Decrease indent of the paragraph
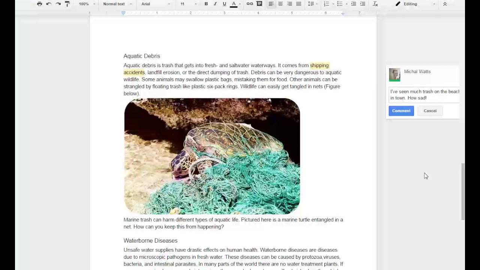Viewport: 480px width, 270px height. click(x=353, y=4)
